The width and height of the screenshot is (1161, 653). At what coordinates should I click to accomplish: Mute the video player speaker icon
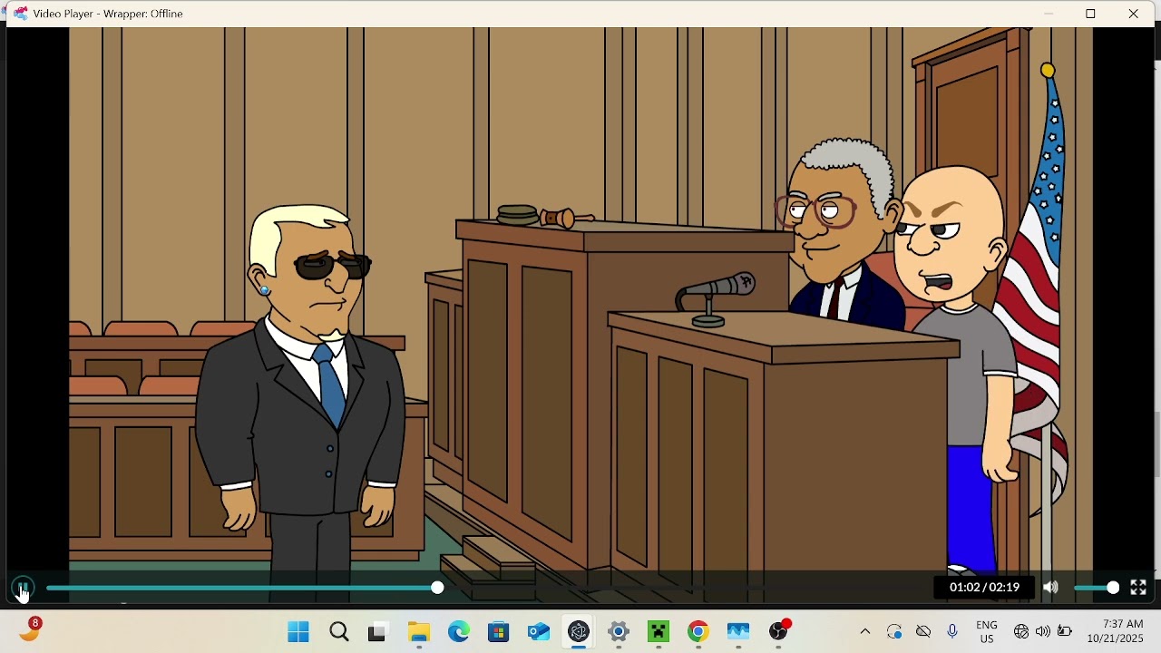(x=1050, y=588)
